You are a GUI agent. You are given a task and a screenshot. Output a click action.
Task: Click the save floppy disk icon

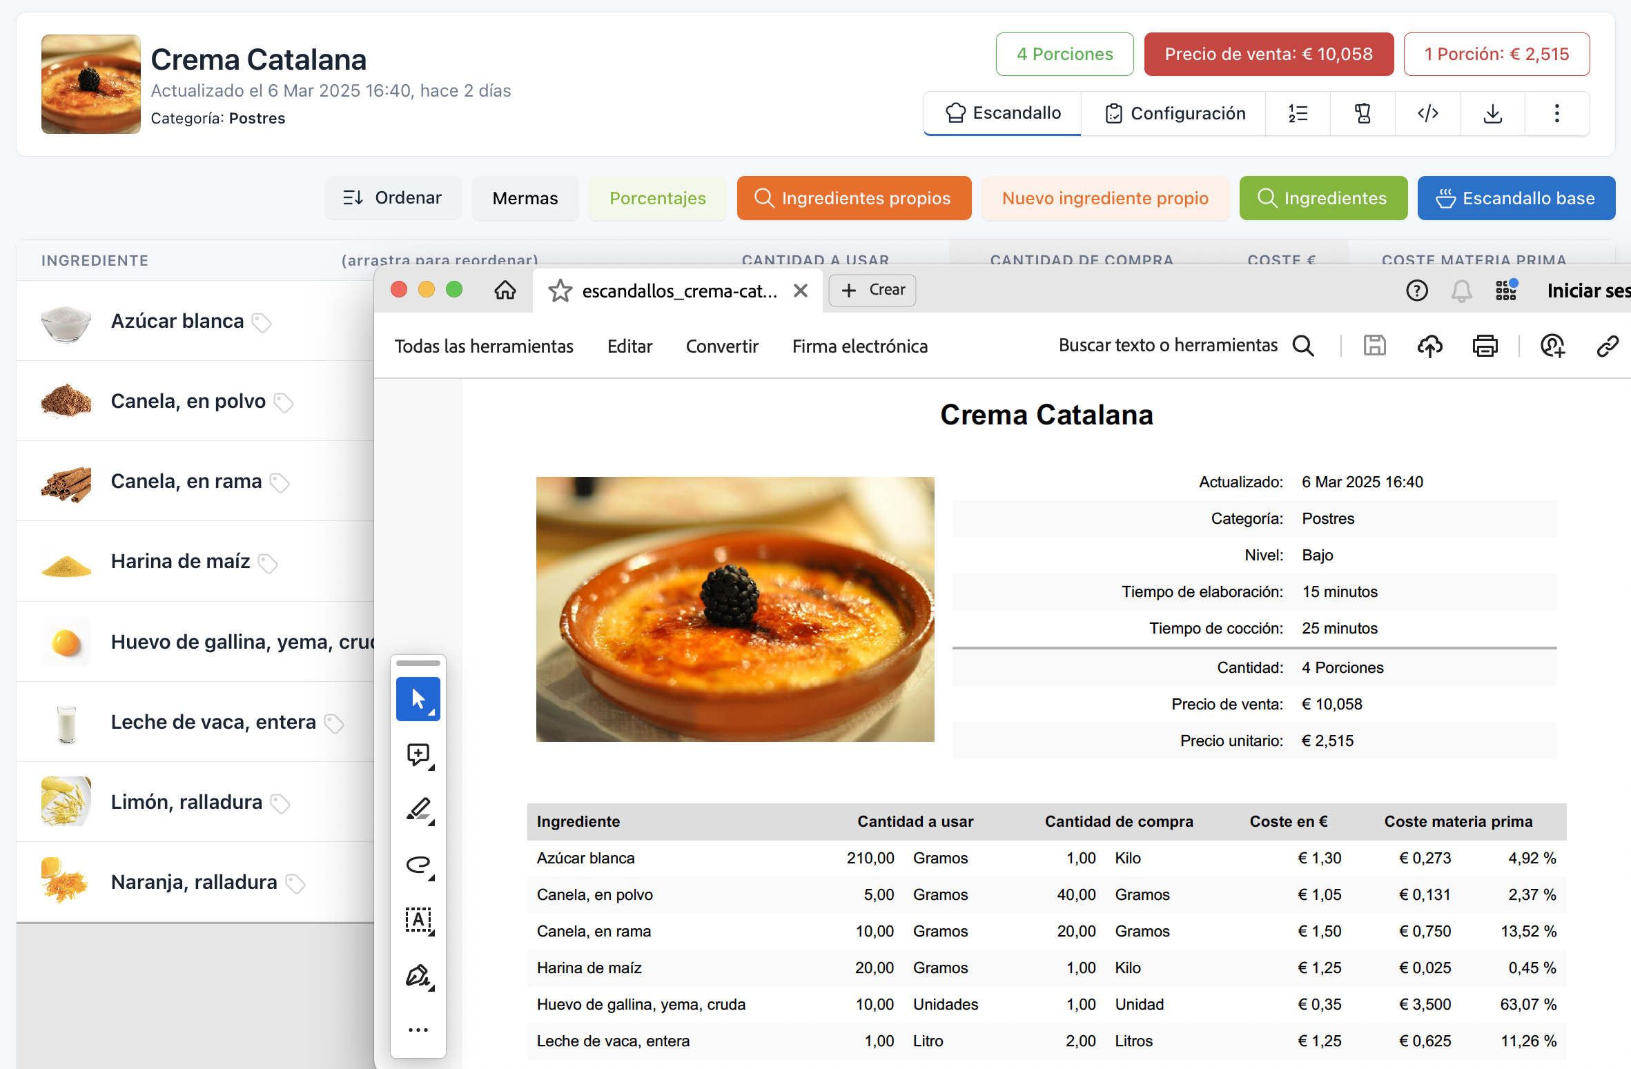click(1374, 346)
